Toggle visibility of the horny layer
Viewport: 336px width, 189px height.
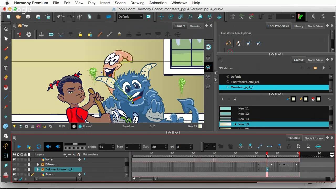[14, 159]
